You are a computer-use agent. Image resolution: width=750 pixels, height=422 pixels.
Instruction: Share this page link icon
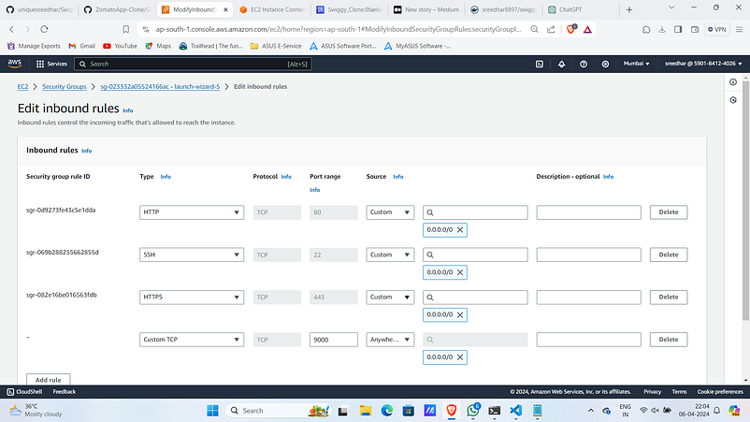pyautogui.click(x=551, y=29)
